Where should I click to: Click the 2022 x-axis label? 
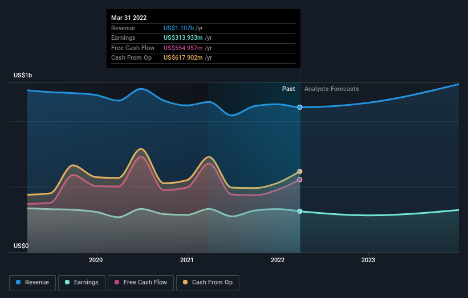(278, 260)
